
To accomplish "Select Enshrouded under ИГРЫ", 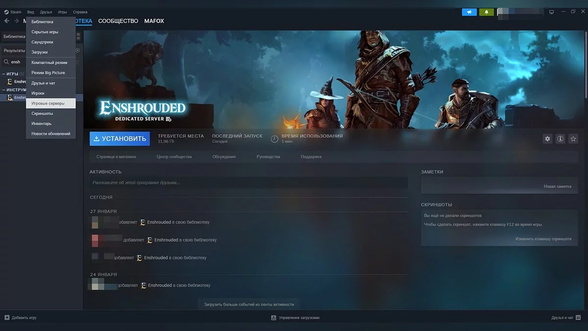I will pos(16,81).
